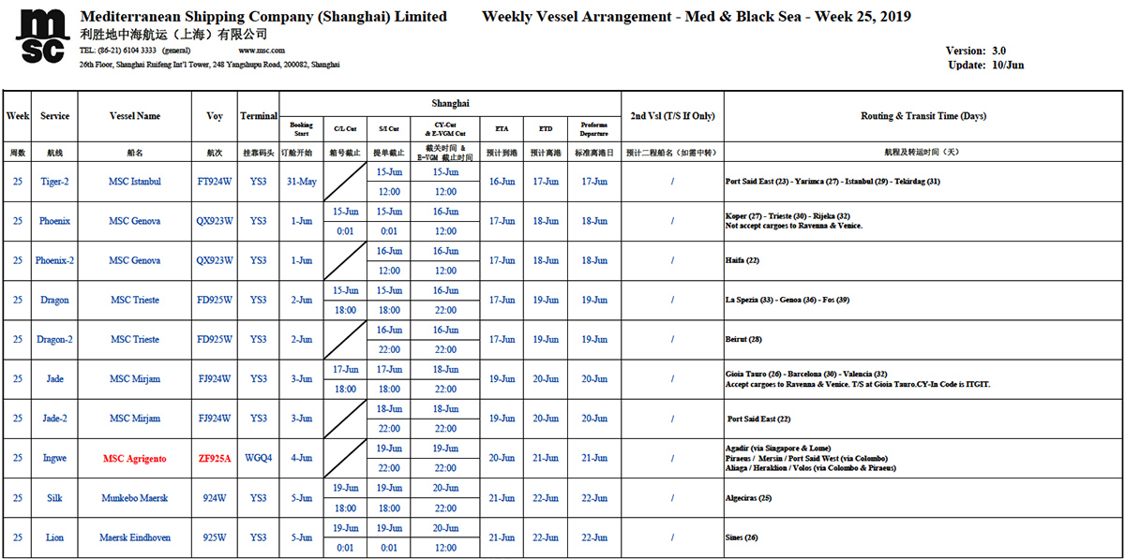Click the Voy column header
The height and width of the screenshot is (559, 1125).
pos(215,116)
